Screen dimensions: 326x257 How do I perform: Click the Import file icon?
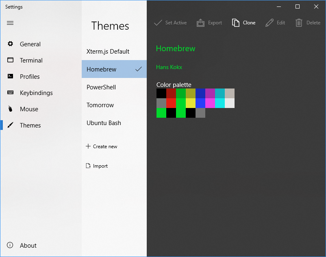coord(88,166)
